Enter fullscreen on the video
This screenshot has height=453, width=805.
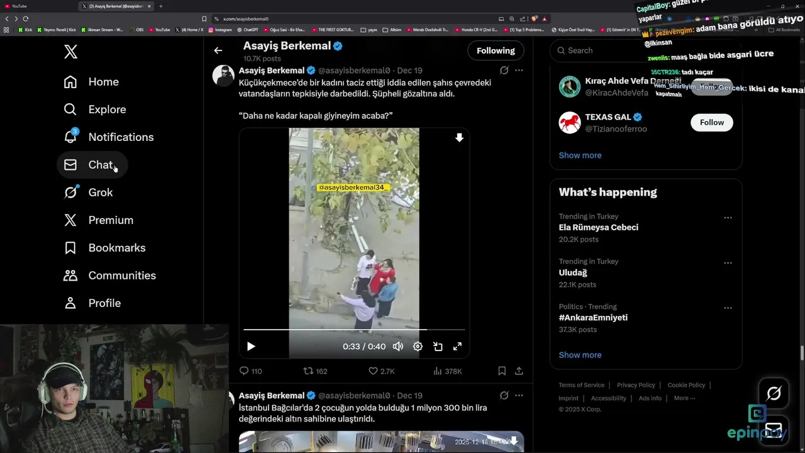pos(457,346)
